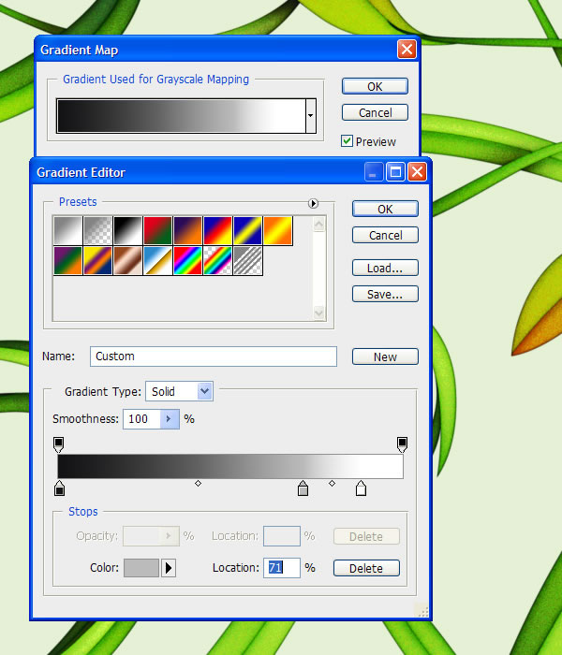Open the Gradient Type dropdown

point(205,391)
